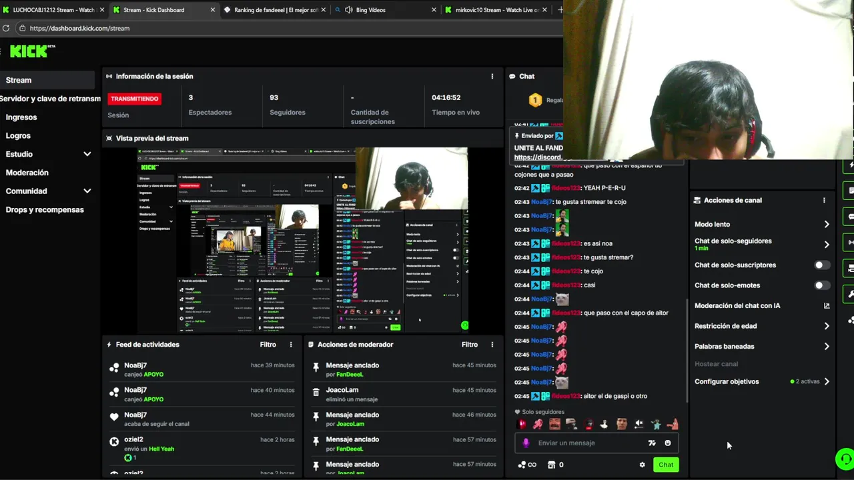Open Moderación del chat con IA external link icon
The height and width of the screenshot is (480, 854).
pos(827,305)
